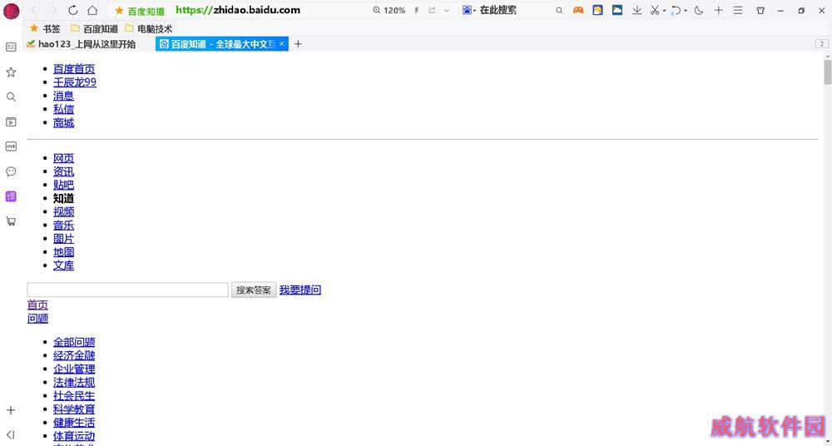Go back with the back arrow
This screenshot has height=446, width=832.
[x=34, y=11]
